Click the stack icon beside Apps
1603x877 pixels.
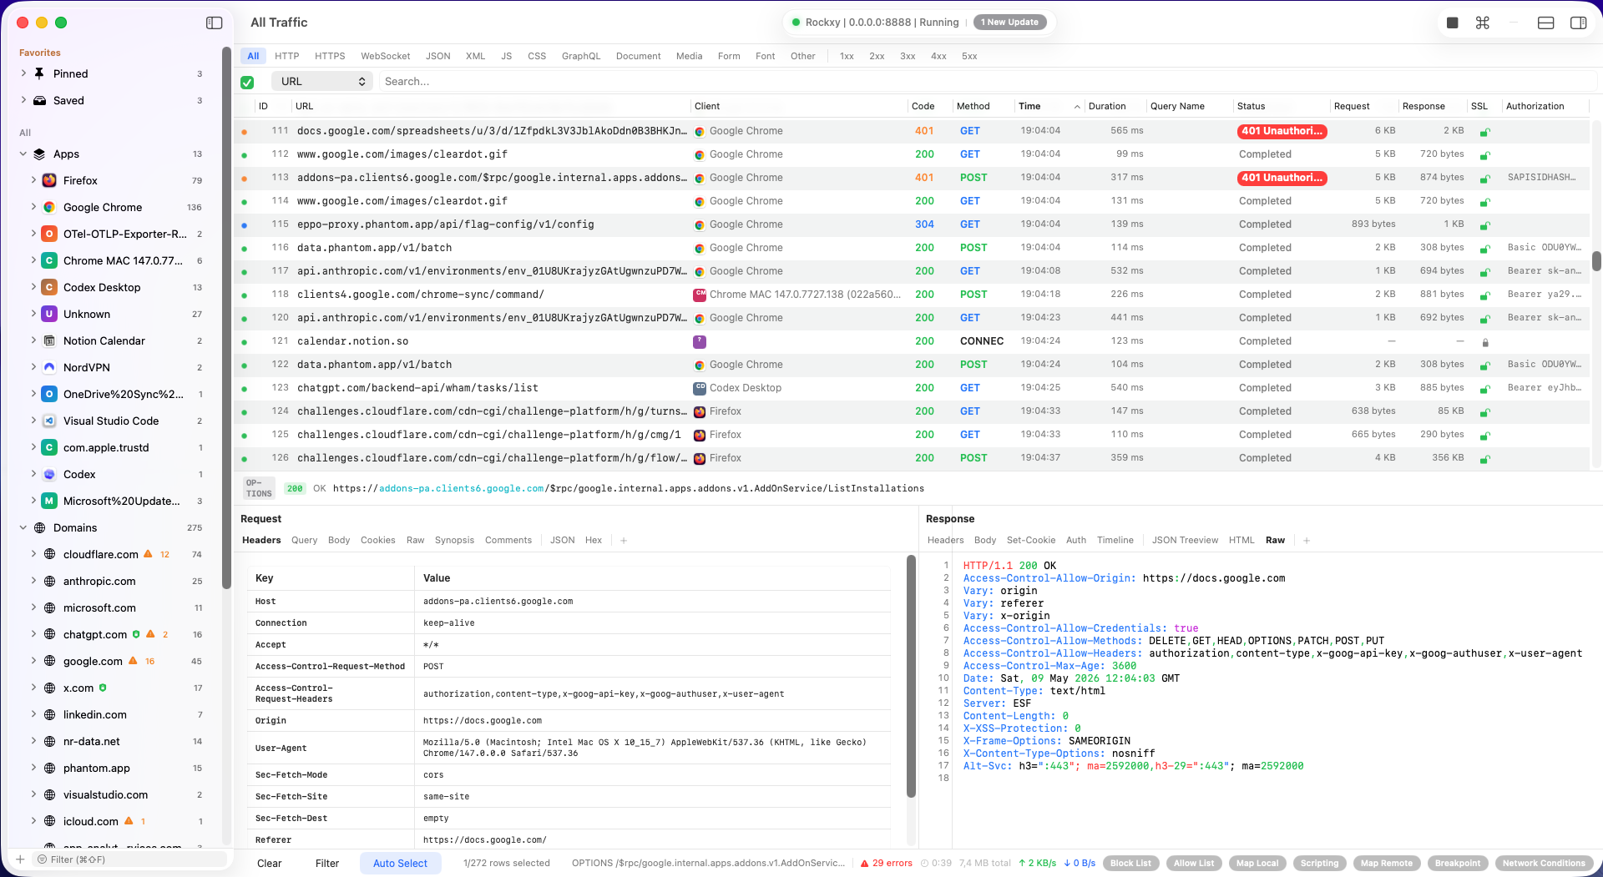(x=39, y=154)
